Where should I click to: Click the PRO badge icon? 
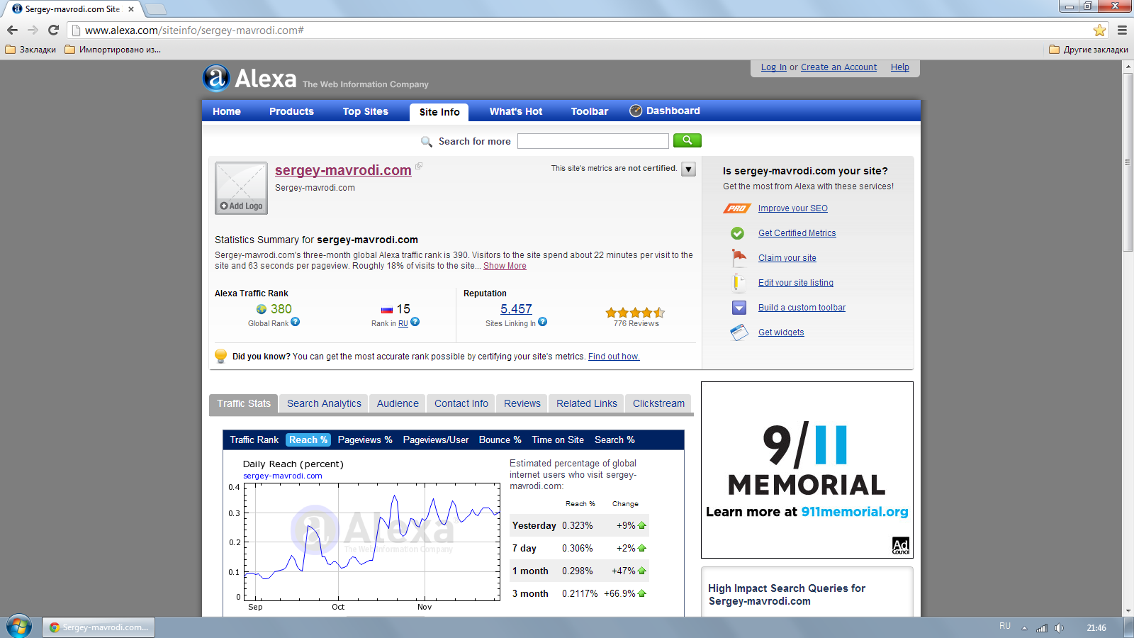point(737,208)
